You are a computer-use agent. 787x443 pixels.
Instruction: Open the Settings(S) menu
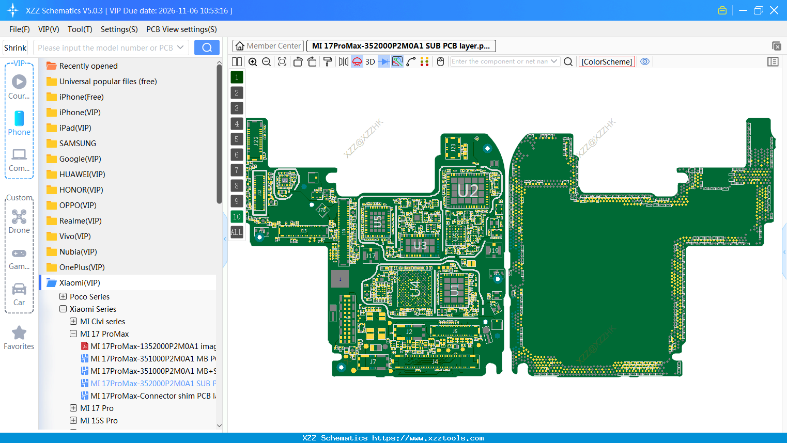pyautogui.click(x=119, y=29)
